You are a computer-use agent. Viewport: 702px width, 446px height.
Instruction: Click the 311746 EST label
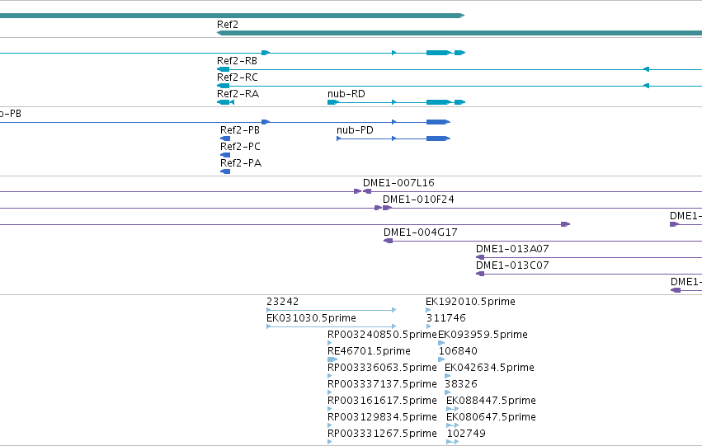[x=446, y=318]
